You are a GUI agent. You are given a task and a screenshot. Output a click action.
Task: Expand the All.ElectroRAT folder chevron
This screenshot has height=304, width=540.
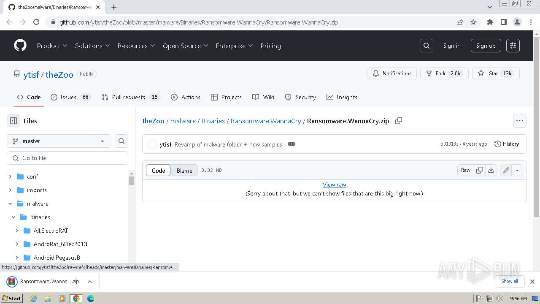(x=17, y=231)
